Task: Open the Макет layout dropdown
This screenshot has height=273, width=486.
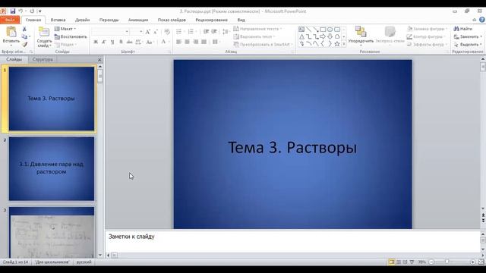Action: coord(65,29)
